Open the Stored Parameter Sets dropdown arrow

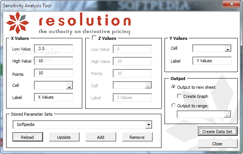[x=149, y=125]
